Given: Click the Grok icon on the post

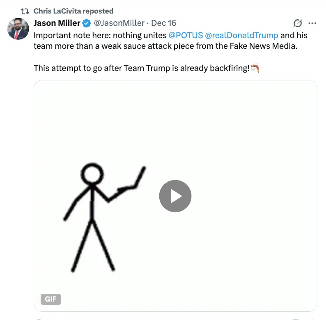Looking at the screenshot, I should (298, 23).
